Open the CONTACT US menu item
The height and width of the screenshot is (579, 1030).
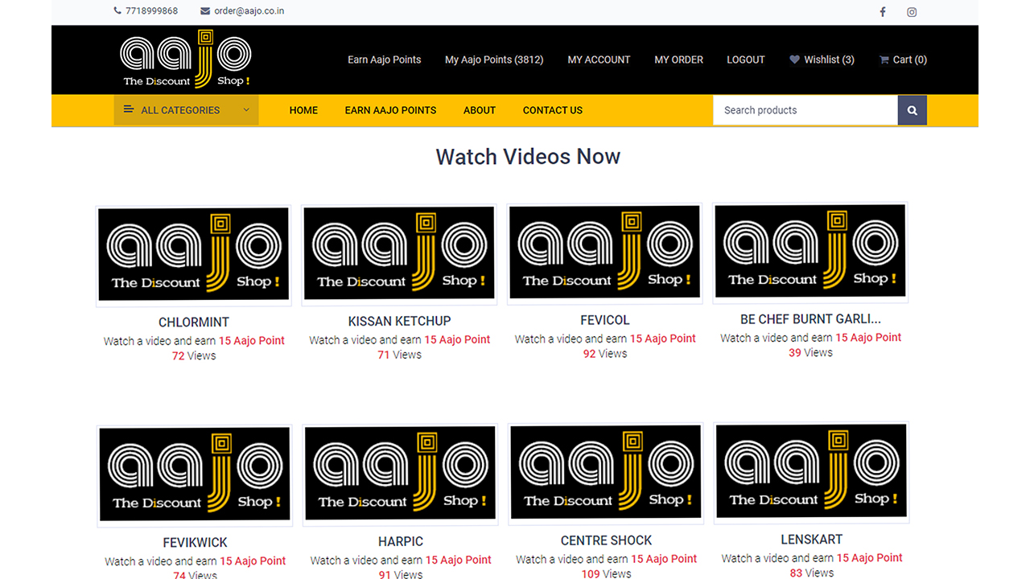[x=553, y=110]
